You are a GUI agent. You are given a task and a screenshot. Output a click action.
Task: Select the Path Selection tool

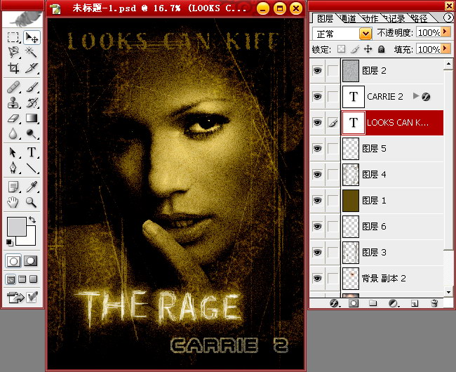coord(13,152)
